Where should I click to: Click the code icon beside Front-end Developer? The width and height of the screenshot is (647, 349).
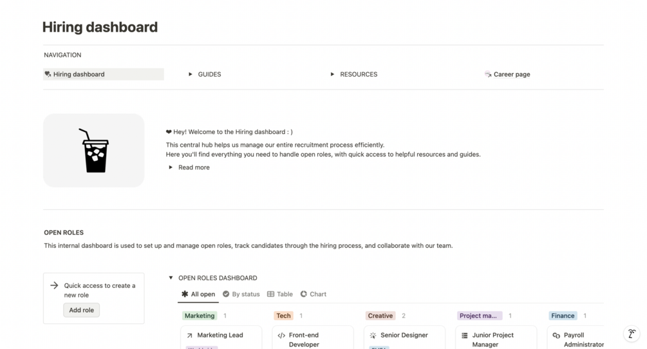(281, 335)
